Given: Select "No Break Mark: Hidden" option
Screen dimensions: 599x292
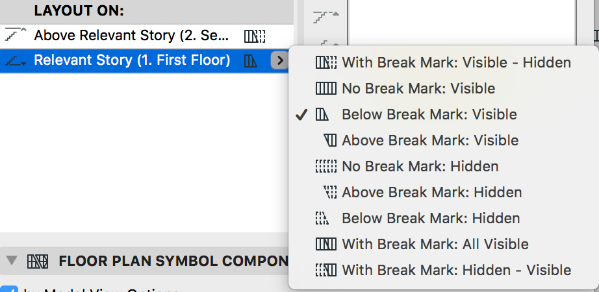Looking at the screenshot, I should [420, 167].
